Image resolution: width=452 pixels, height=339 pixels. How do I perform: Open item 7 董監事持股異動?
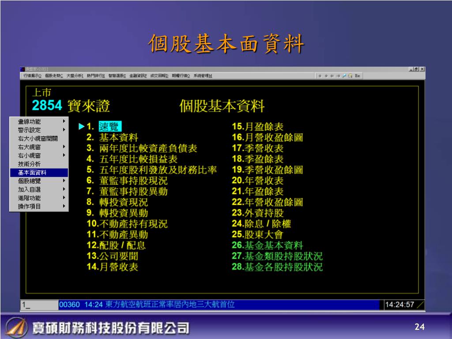point(127,192)
